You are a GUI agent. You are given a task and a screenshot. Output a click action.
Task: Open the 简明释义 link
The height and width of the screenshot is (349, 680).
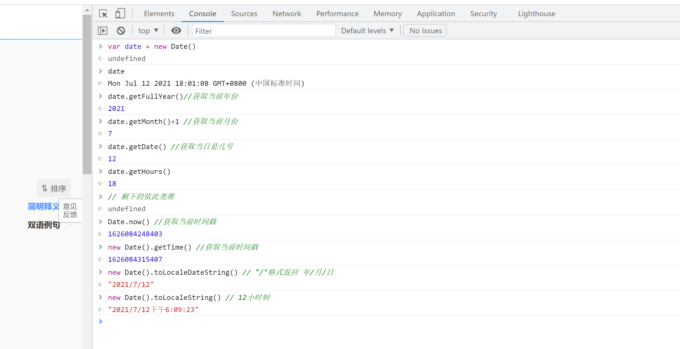pyautogui.click(x=43, y=206)
